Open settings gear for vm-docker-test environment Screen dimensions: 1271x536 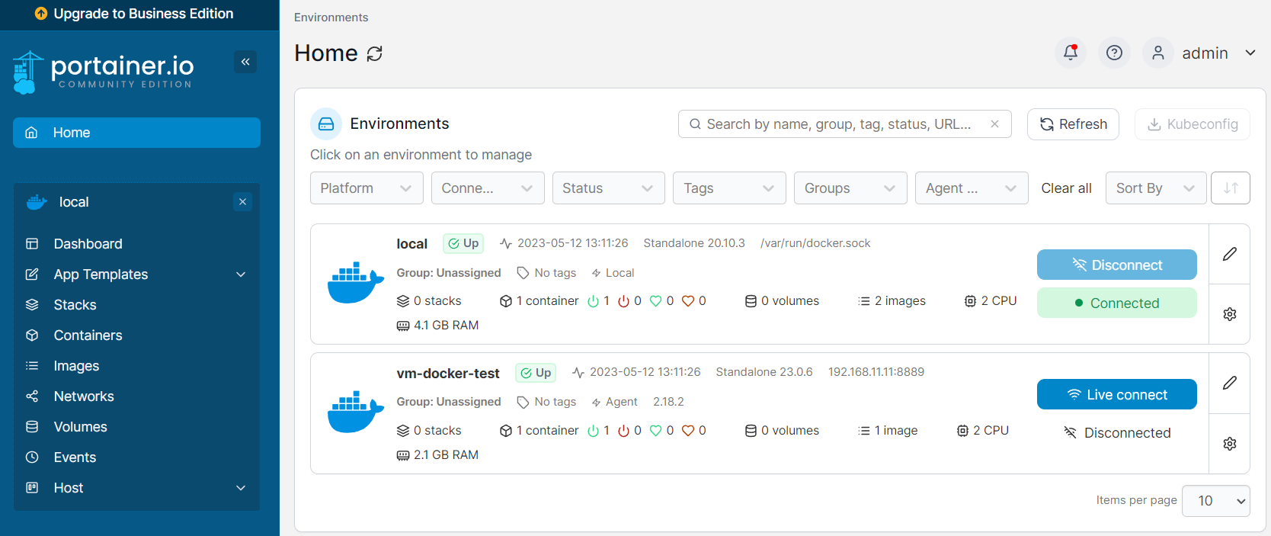(x=1229, y=444)
